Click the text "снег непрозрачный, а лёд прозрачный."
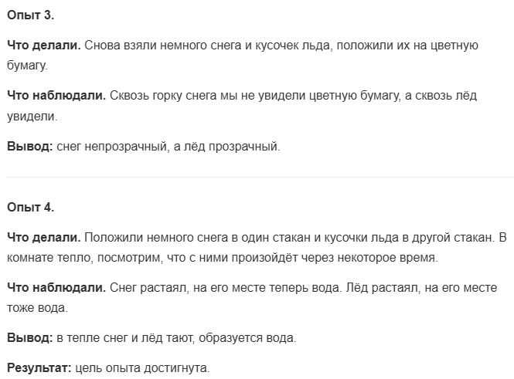The image size is (514, 379). pos(168,146)
